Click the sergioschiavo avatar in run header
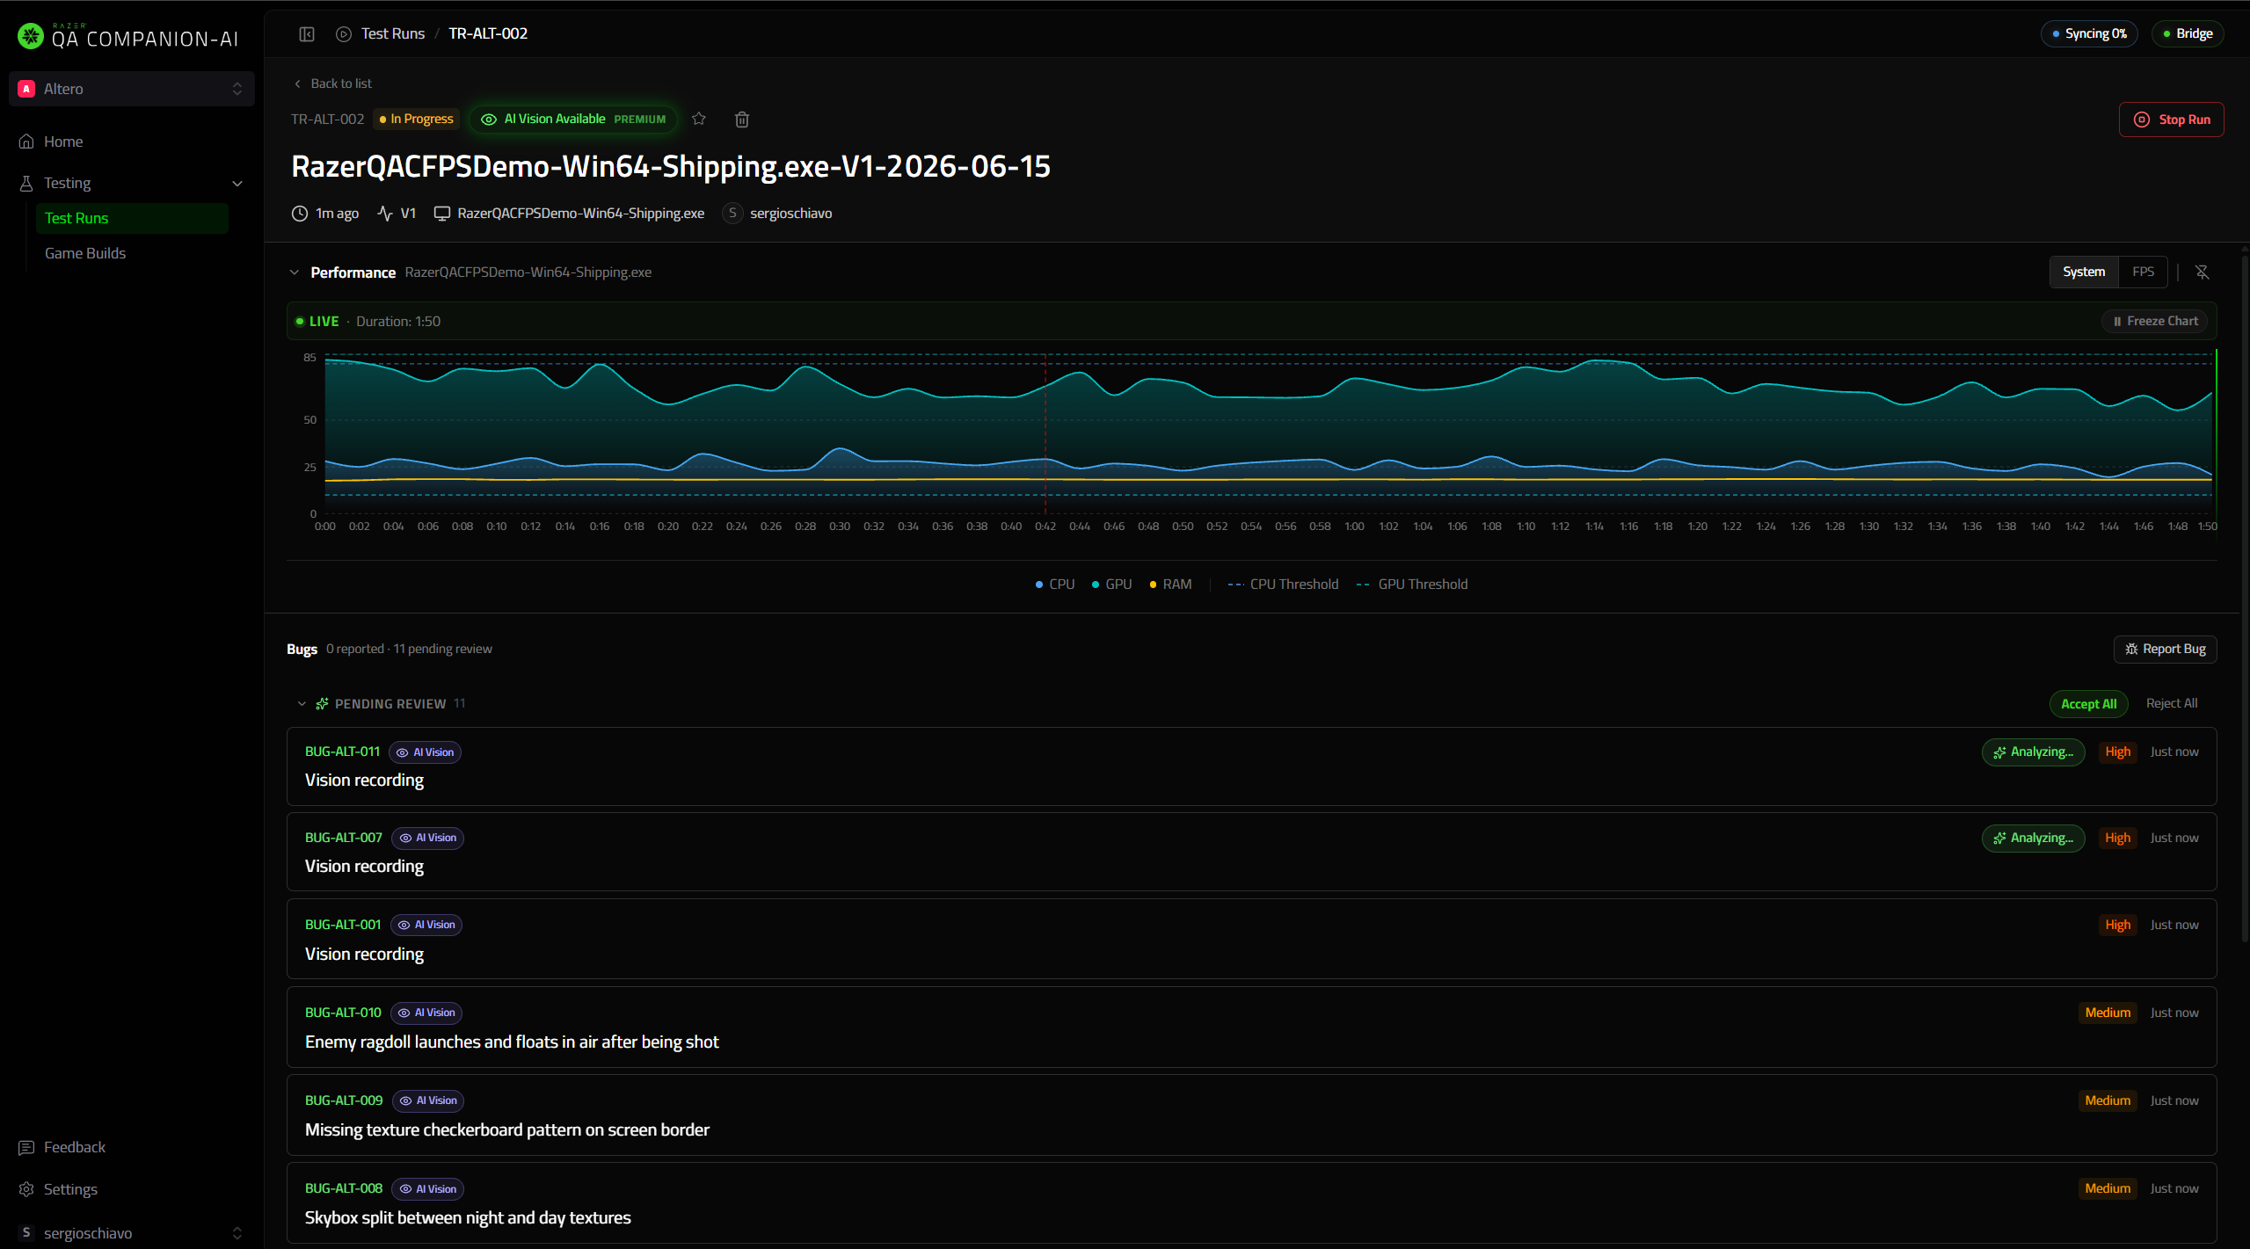The width and height of the screenshot is (2250, 1249). [732, 214]
